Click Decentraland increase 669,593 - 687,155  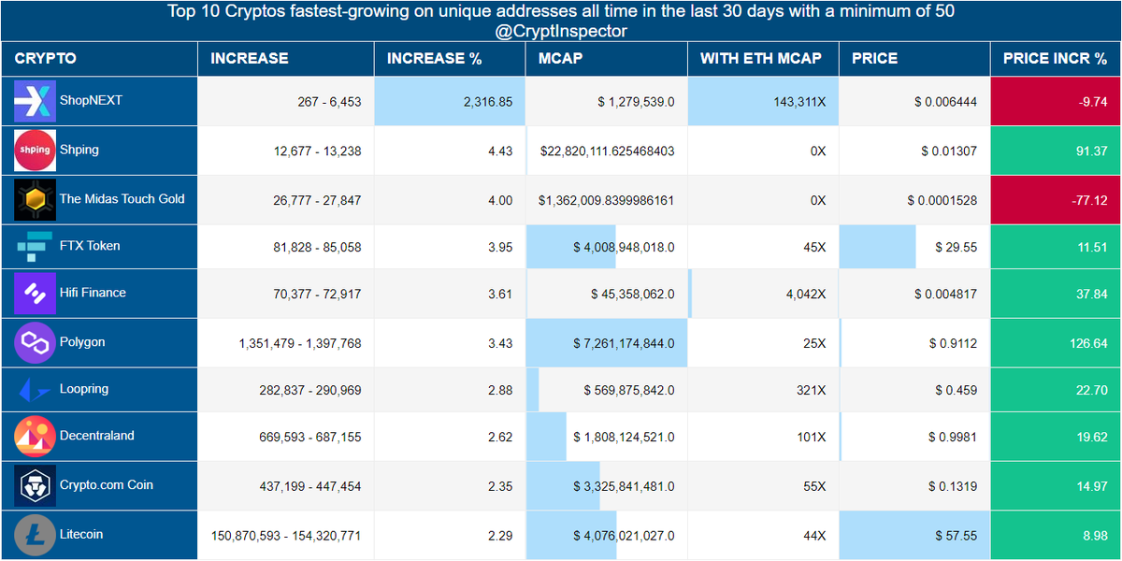coord(310,438)
